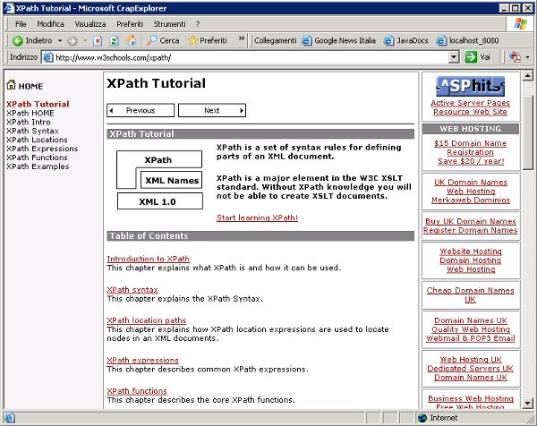This screenshot has height=426, width=537.
Task: Click the Previous button
Action: pos(141,110)
